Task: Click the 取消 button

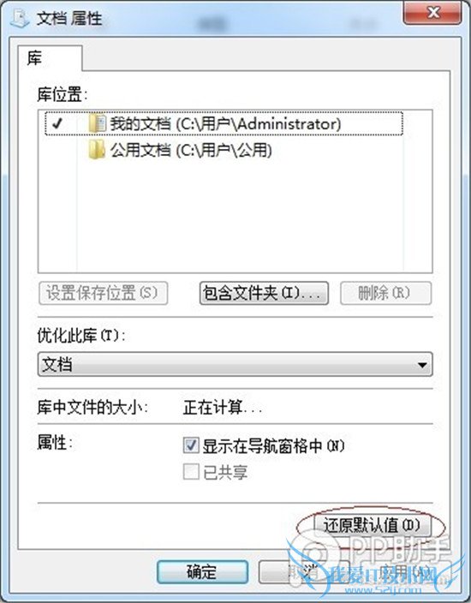Action: (x=304, y=571)
